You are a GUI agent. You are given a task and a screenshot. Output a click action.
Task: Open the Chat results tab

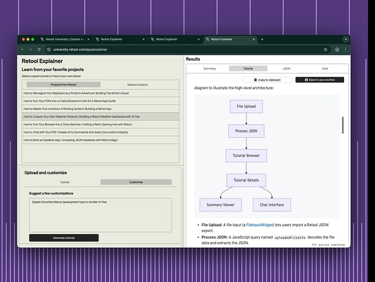325,68
